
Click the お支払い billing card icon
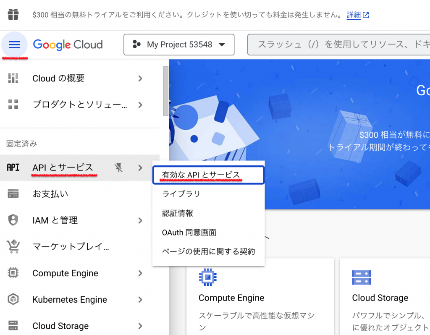tap(13, 194)
